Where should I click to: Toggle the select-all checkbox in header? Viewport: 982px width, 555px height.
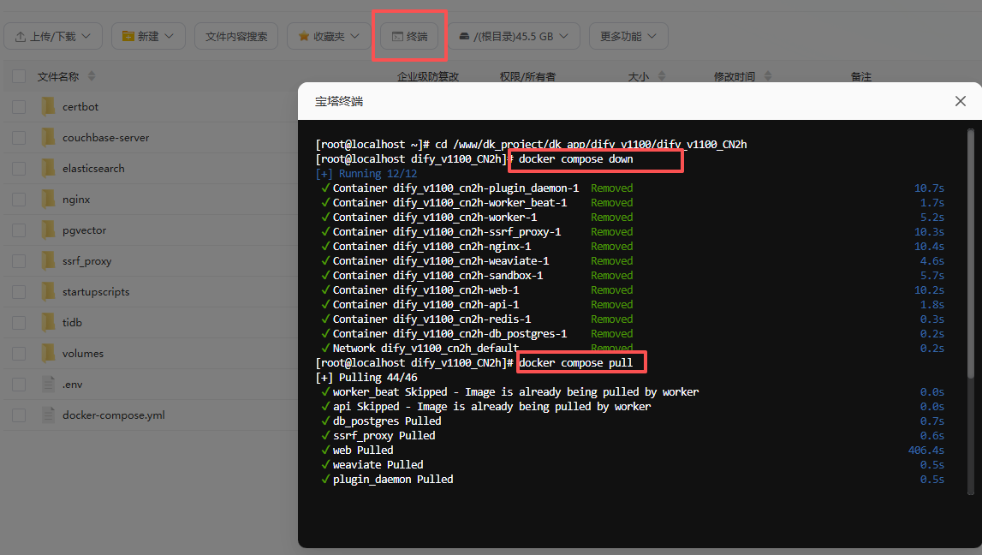pos(19,76)
